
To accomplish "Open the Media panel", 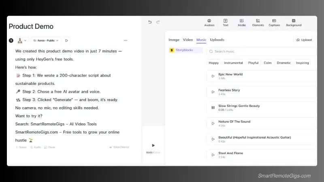I will point(241,23).
